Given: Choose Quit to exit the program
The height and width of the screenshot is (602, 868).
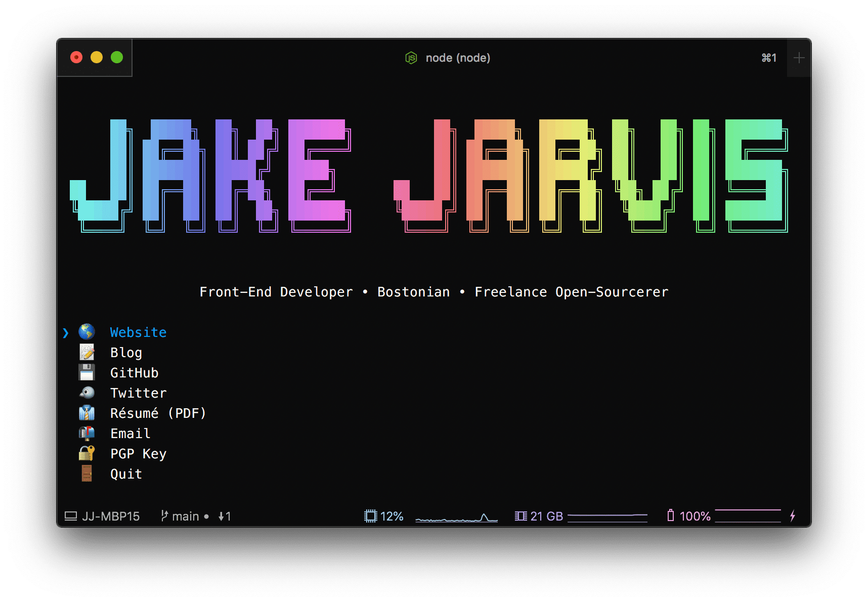Looking at the screenshot, I should (x=126, y=474).
